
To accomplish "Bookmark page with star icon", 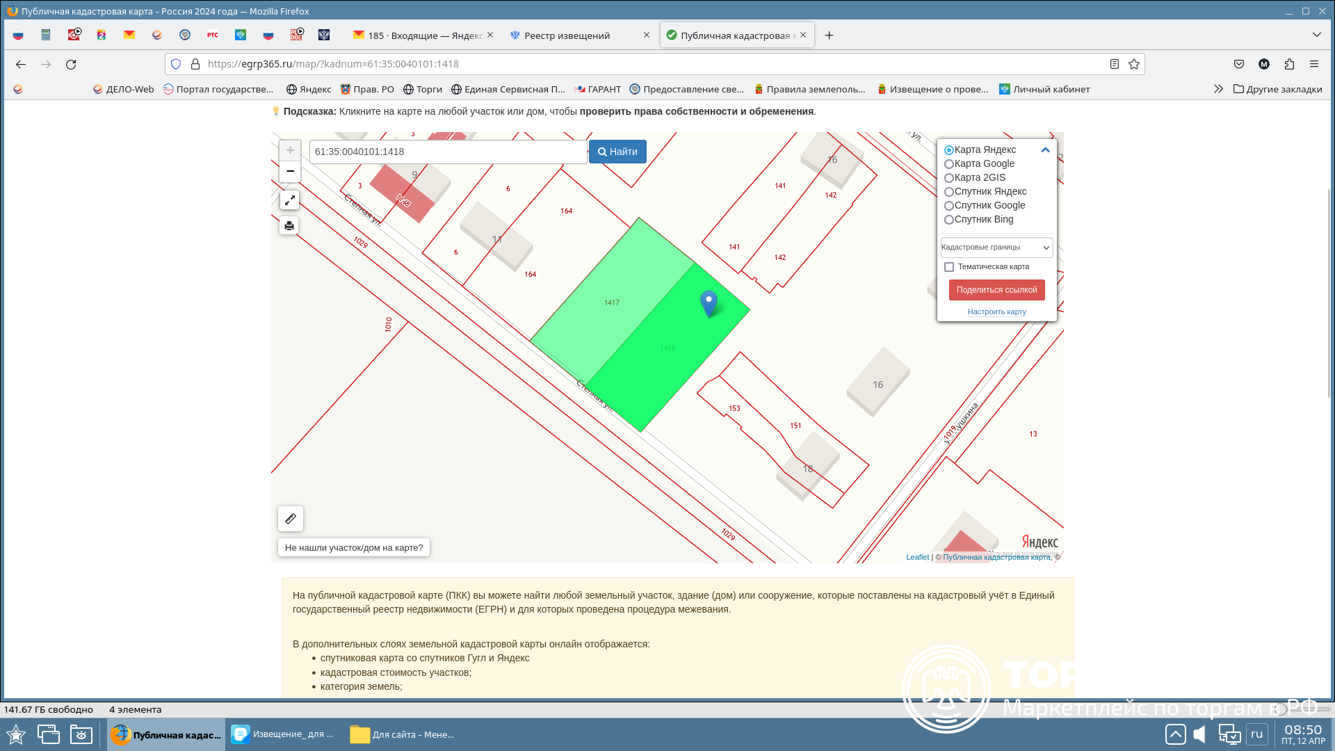I will 1134,64.
